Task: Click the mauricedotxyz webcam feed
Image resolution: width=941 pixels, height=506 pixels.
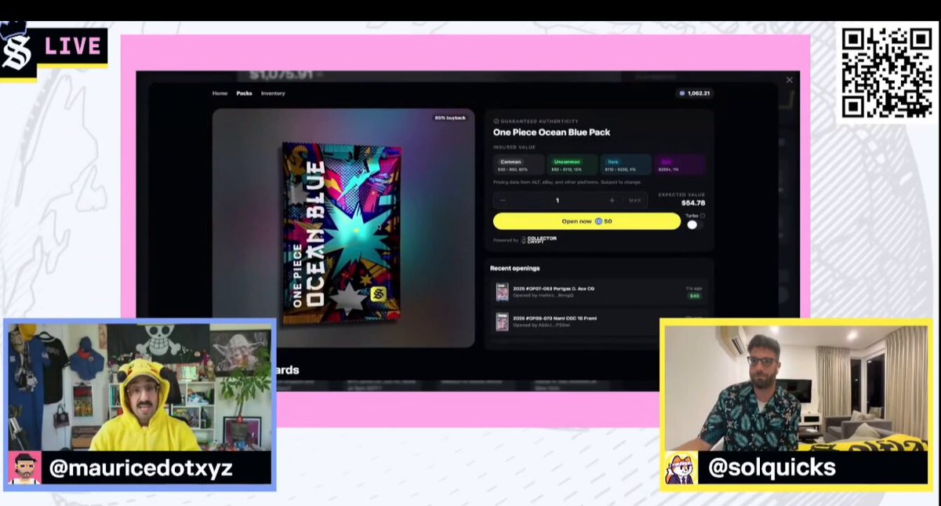Action: tap(140, 388)
